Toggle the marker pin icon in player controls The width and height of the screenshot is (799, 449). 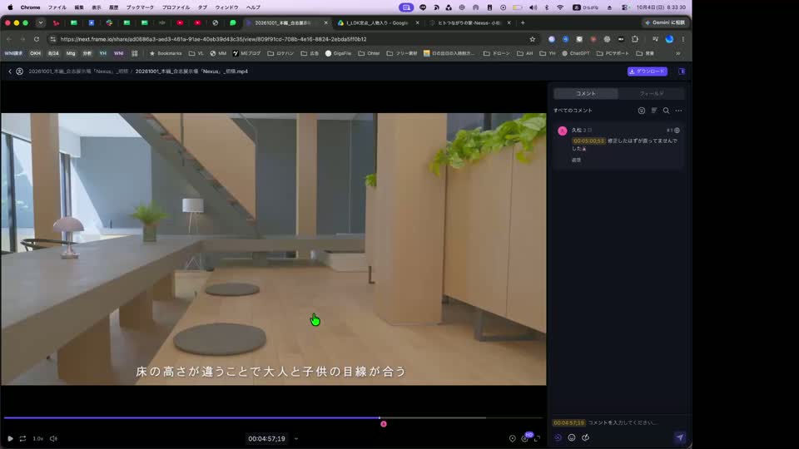[x=512, y=438]
